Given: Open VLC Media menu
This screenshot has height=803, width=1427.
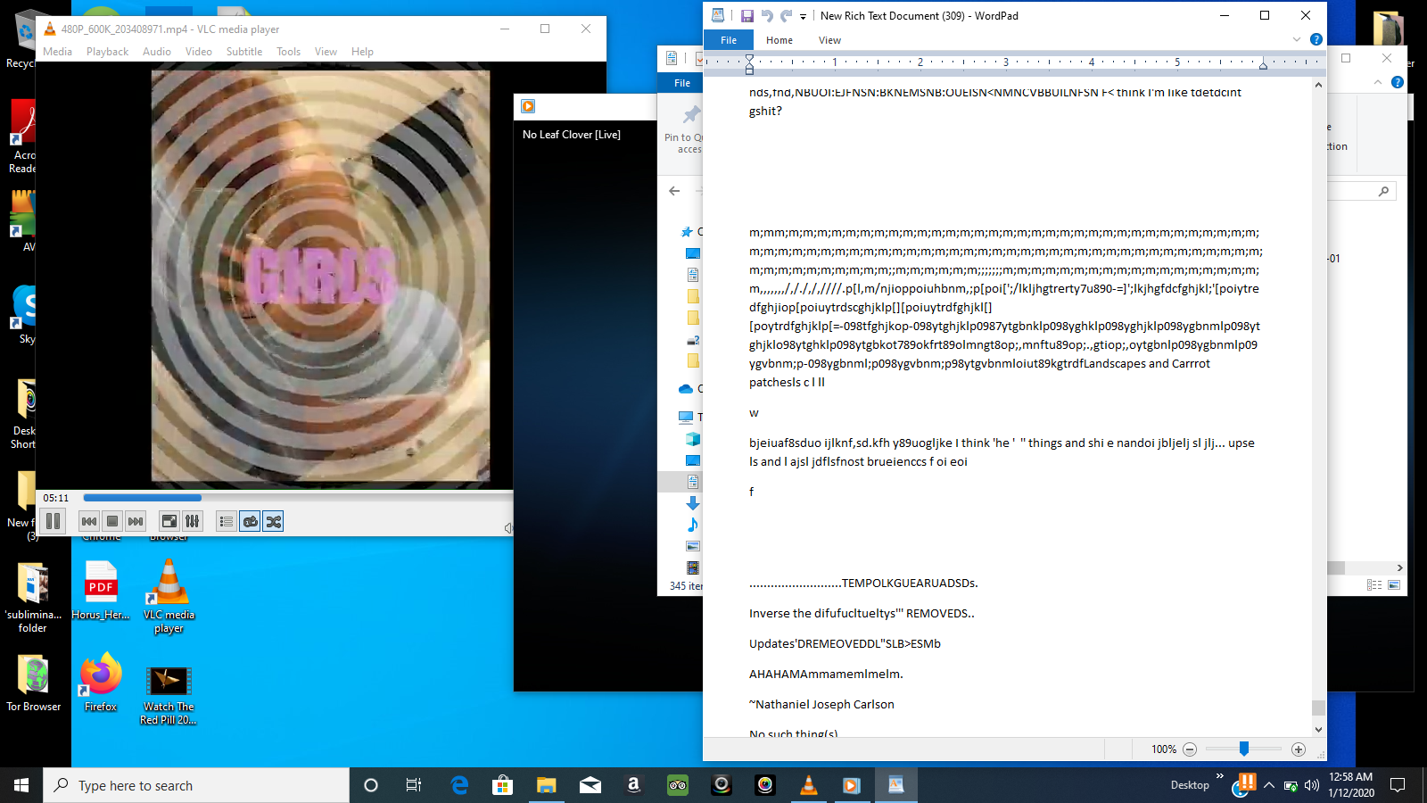Looking at the screenshot, I should coord(57,52).
